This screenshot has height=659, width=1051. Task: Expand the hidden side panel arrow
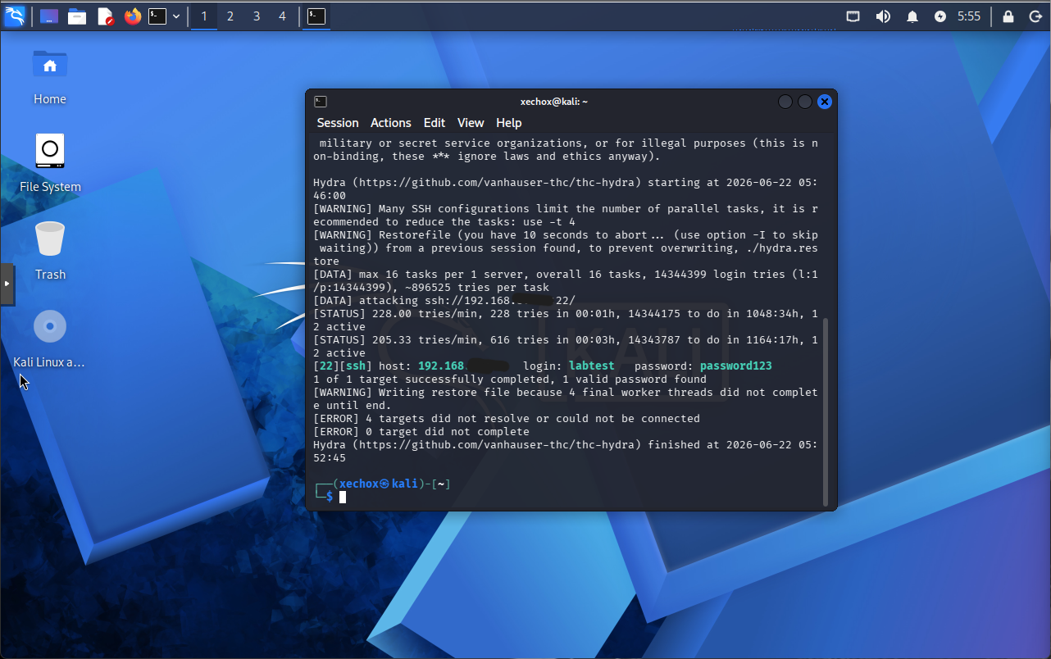click(7, 284)
